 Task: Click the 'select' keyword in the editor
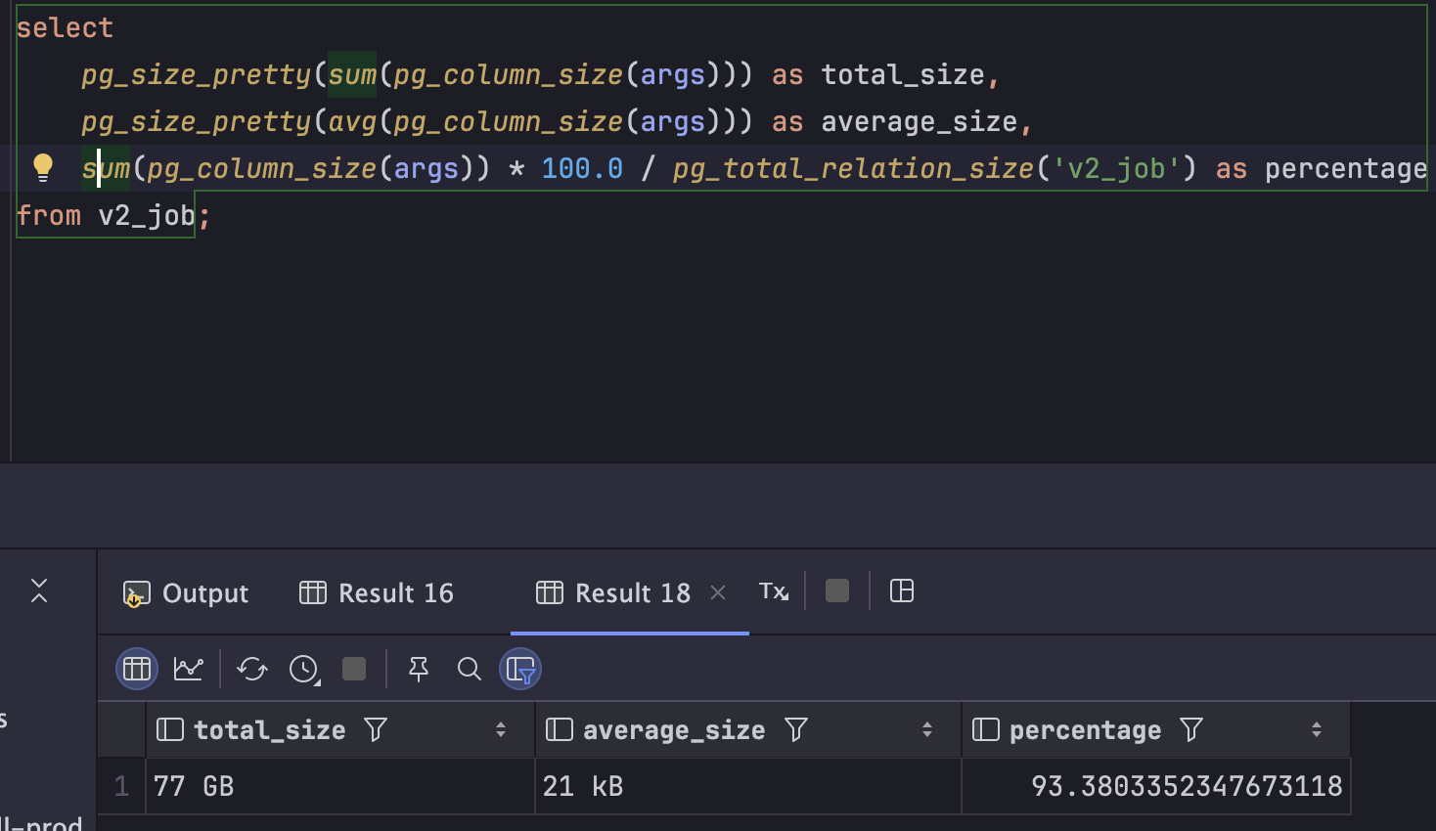[x=65, y=27]
